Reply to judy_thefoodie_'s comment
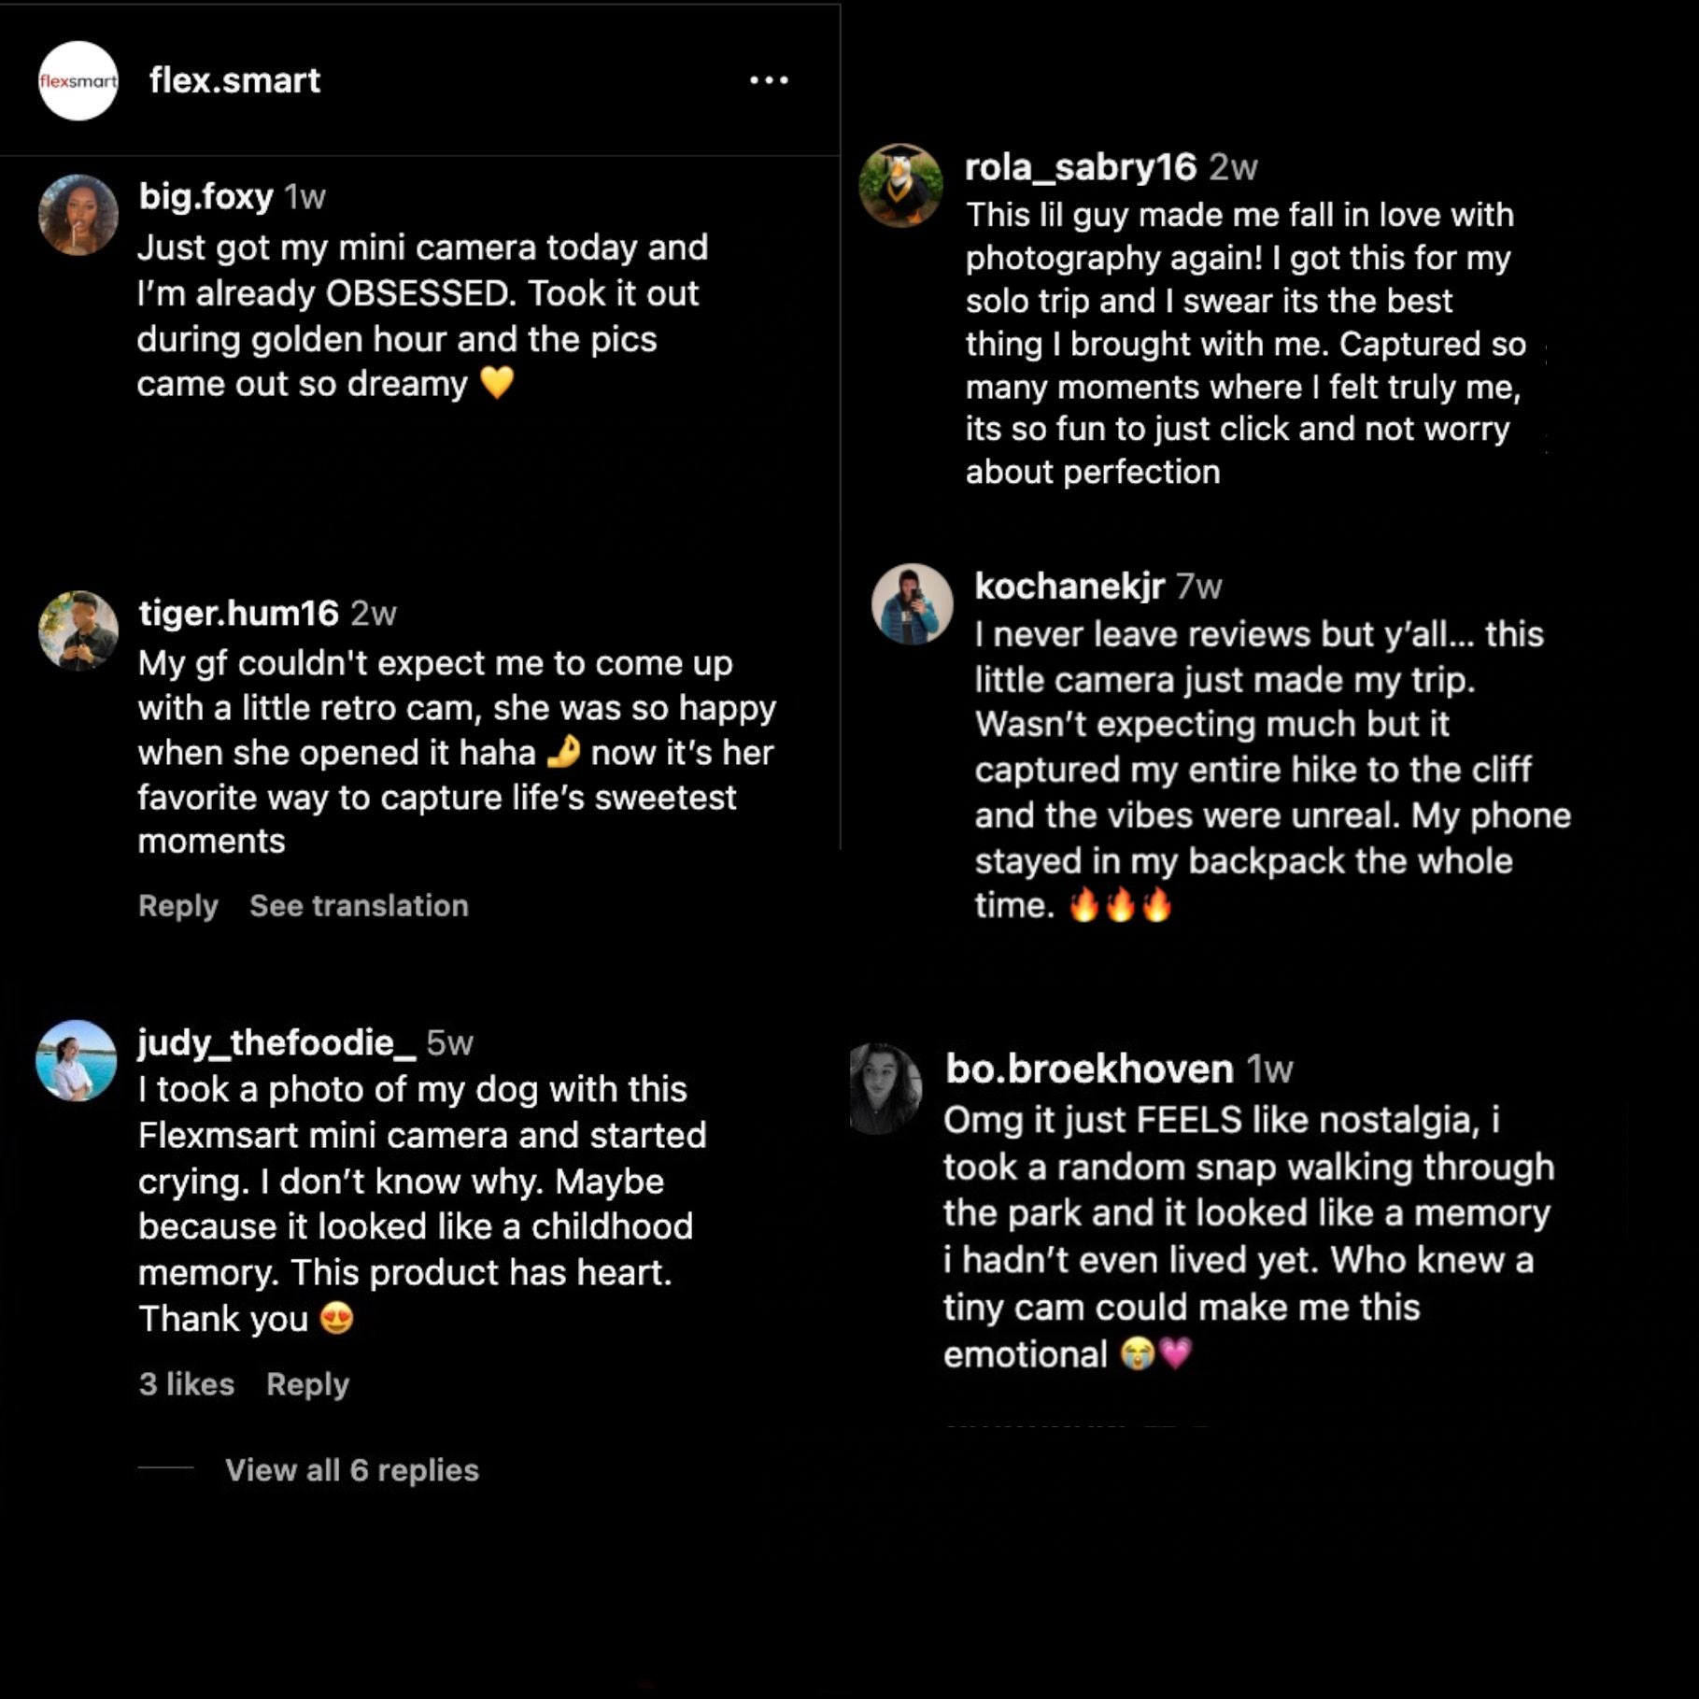Screen dimensions: 1699x1699 coord(307,1383)
